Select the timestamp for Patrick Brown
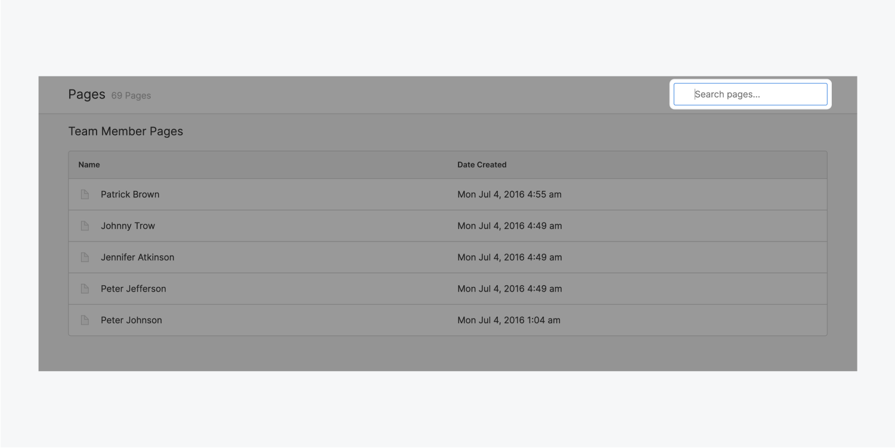The width and height of the screenshot is (895, 448). click(x=510, y=194)
